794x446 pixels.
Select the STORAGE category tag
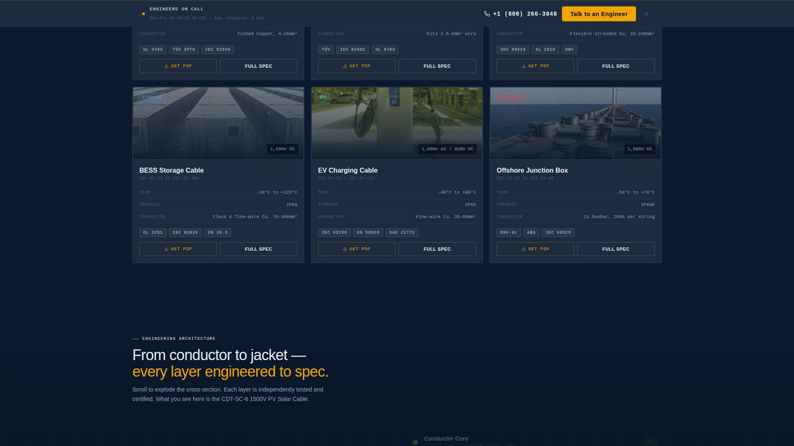(x=152, y=97)
